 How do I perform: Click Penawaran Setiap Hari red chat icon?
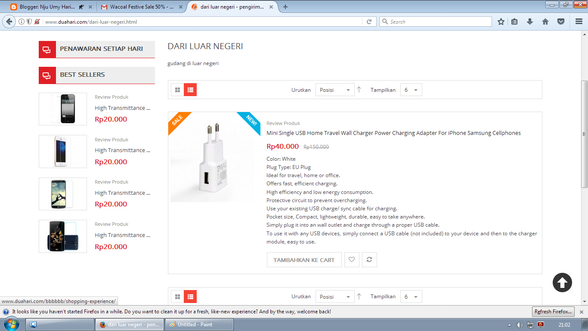(47, 49)
